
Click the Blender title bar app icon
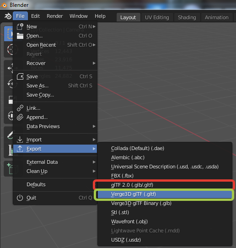click(x=4, y=5)
